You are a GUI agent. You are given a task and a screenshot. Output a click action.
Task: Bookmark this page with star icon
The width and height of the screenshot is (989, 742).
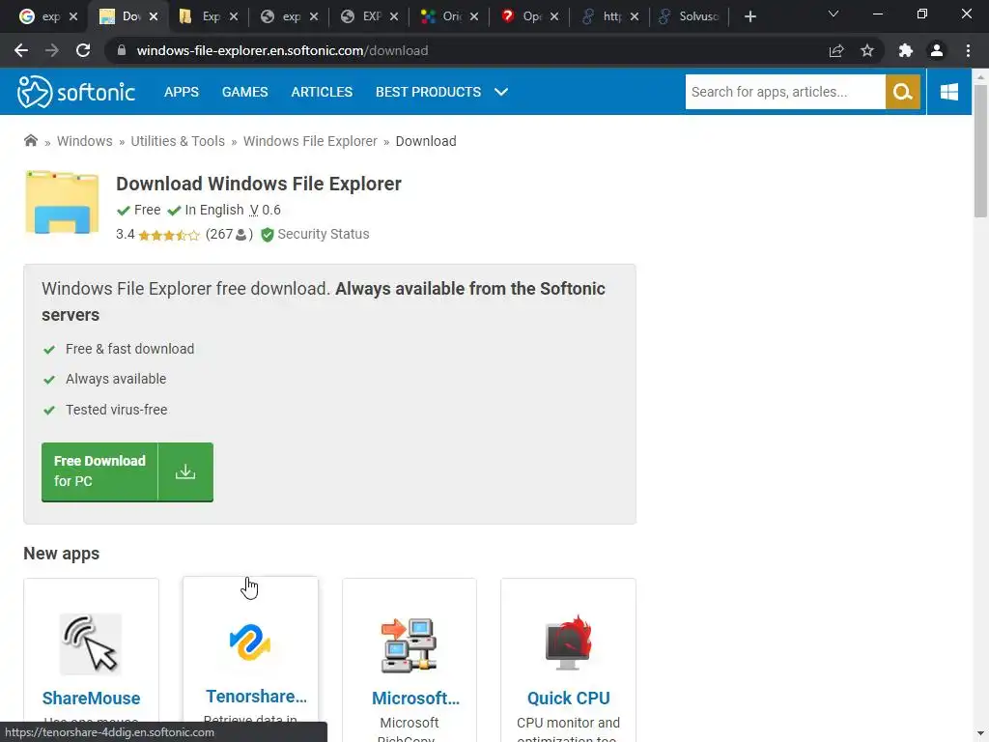(867, 50)
